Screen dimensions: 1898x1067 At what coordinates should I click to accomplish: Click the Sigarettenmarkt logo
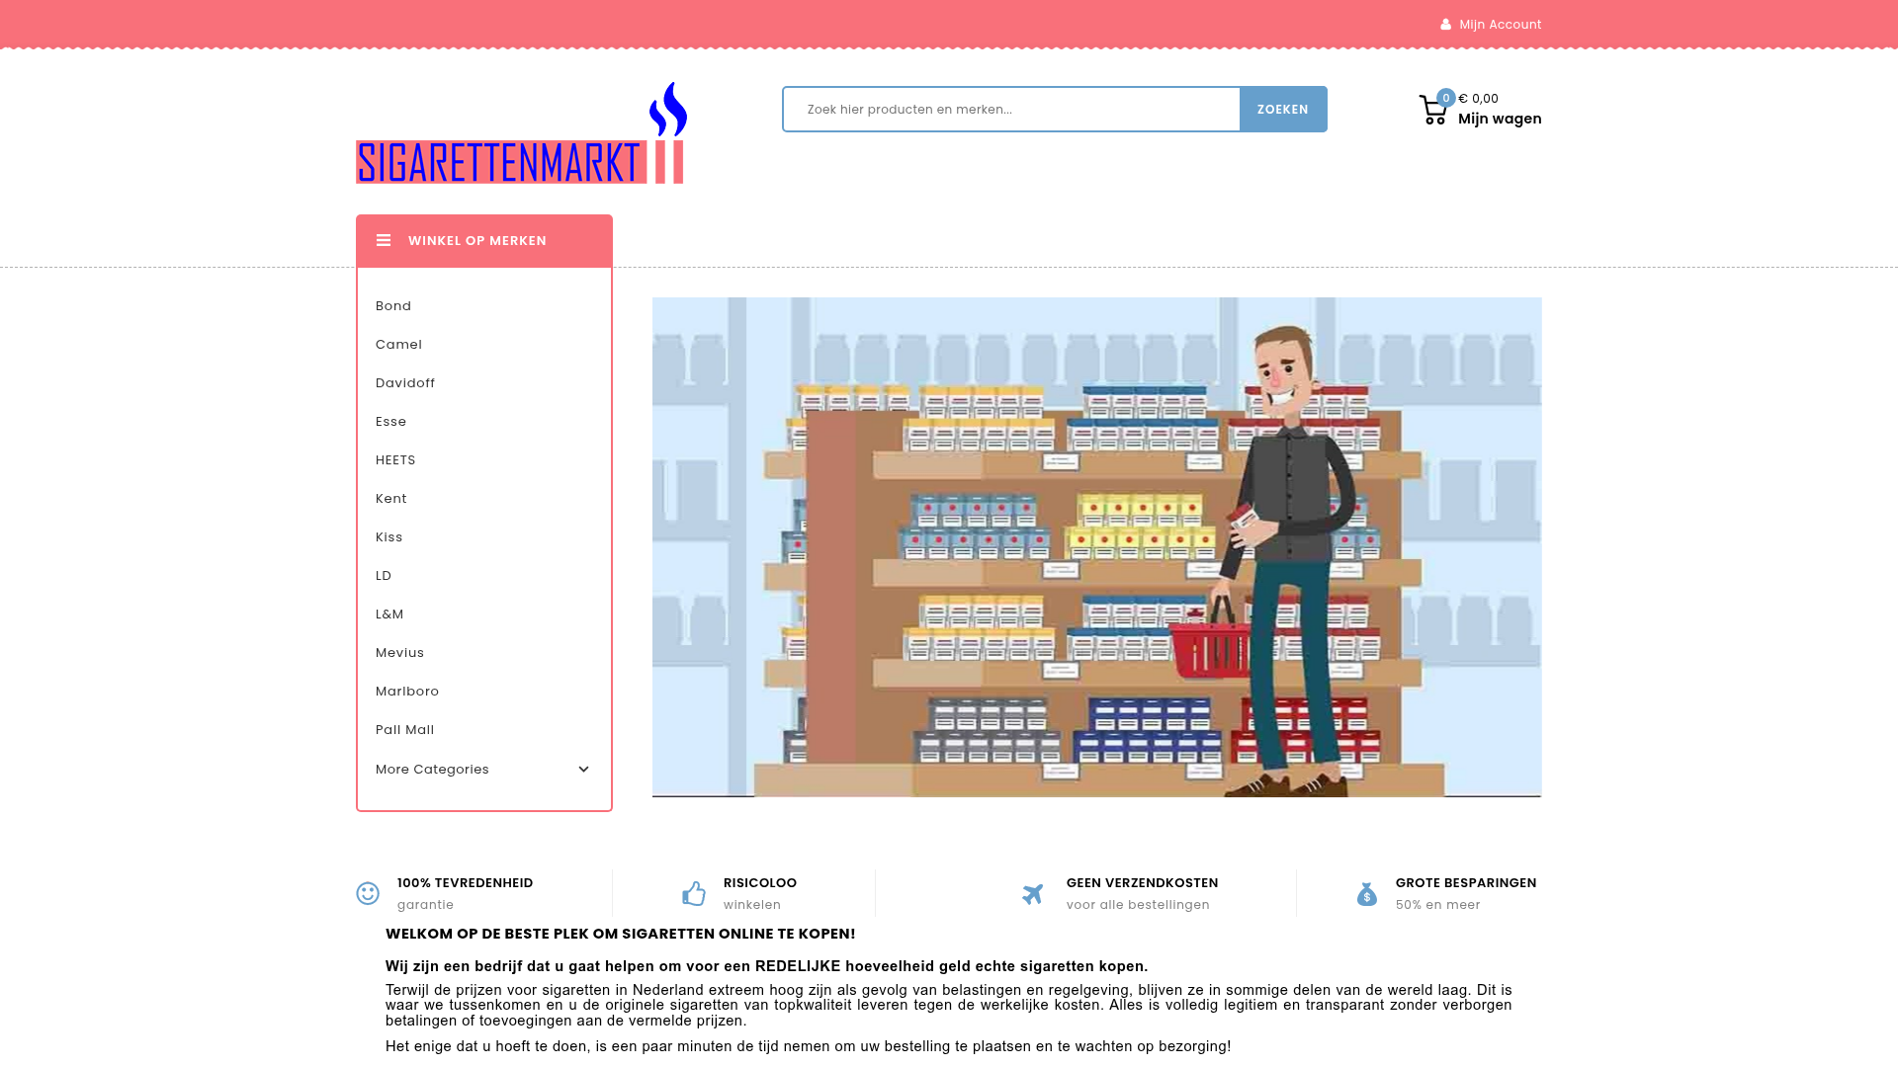(x=521, y=132)
